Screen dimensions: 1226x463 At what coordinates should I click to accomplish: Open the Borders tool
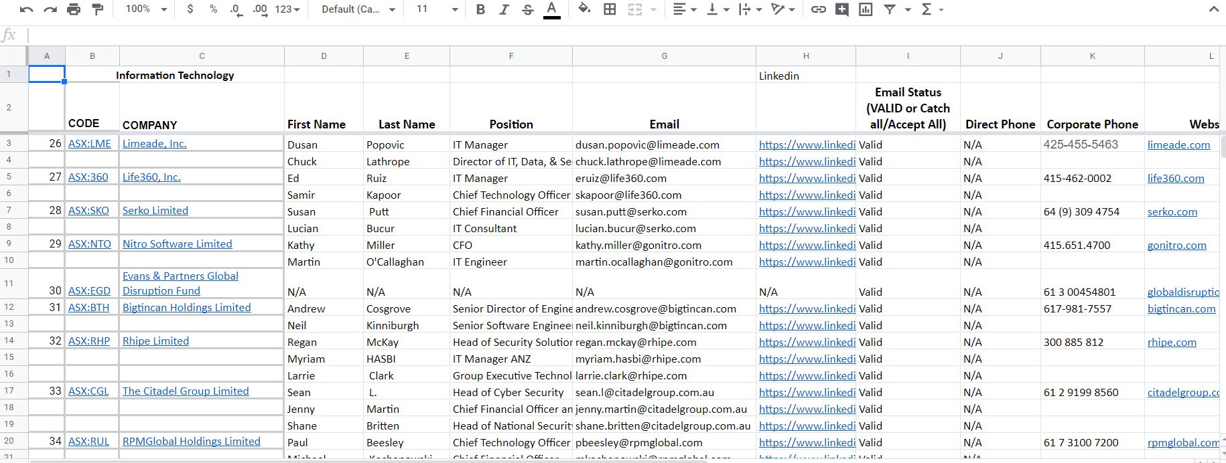(x=610, y=9)
